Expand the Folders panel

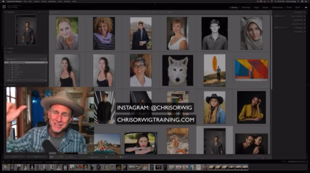click(x=5, y=52)
